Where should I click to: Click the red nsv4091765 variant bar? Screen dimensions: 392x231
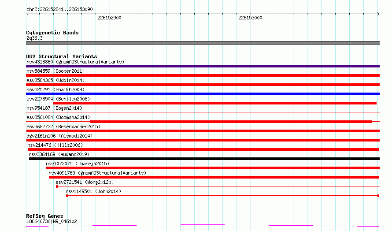214,177
